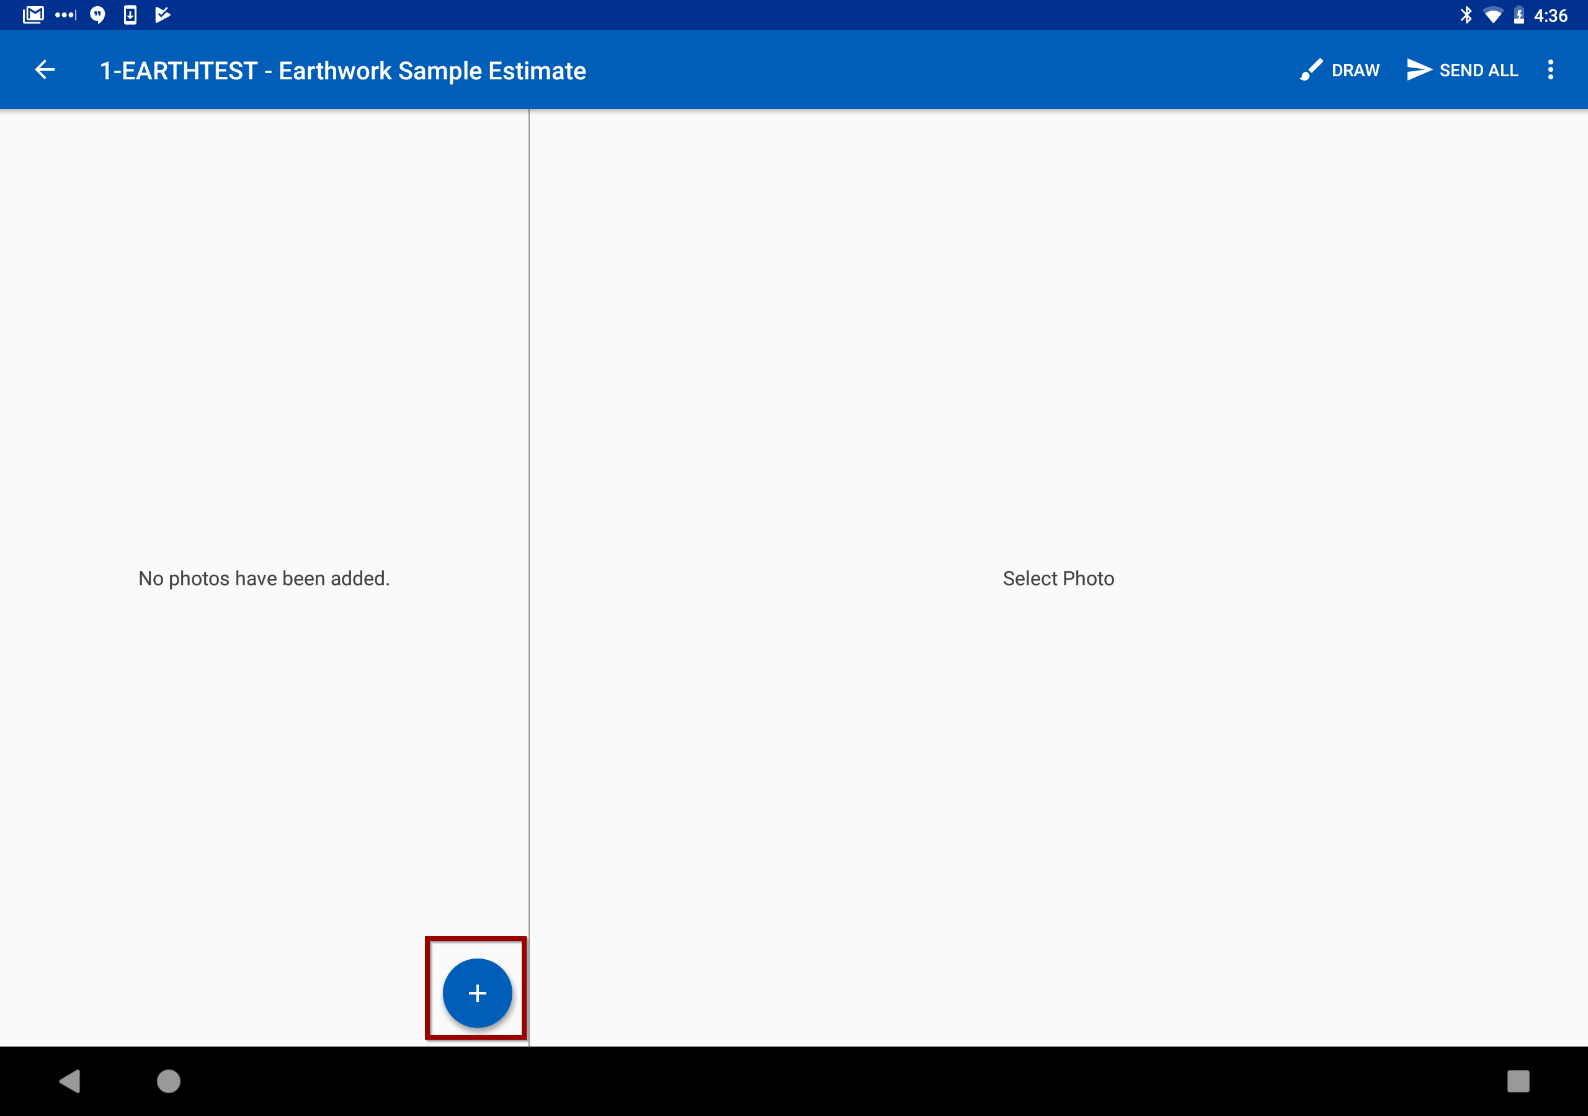Tap the Tasks checkmark notification icon
This screenshot has height=1116, width=1588.
pyautogui.click(x=161, y=14)
